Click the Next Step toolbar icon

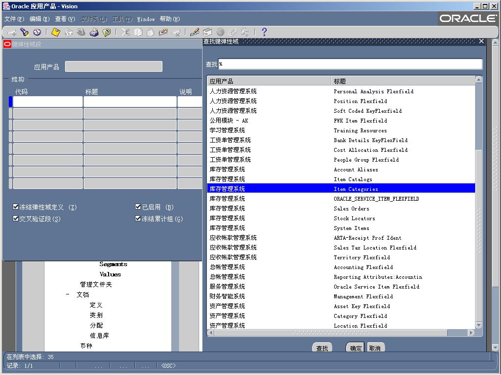click(68, 32)
